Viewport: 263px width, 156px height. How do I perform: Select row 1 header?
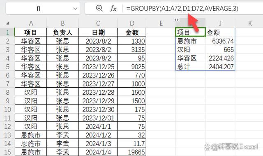tap(7, 32)
